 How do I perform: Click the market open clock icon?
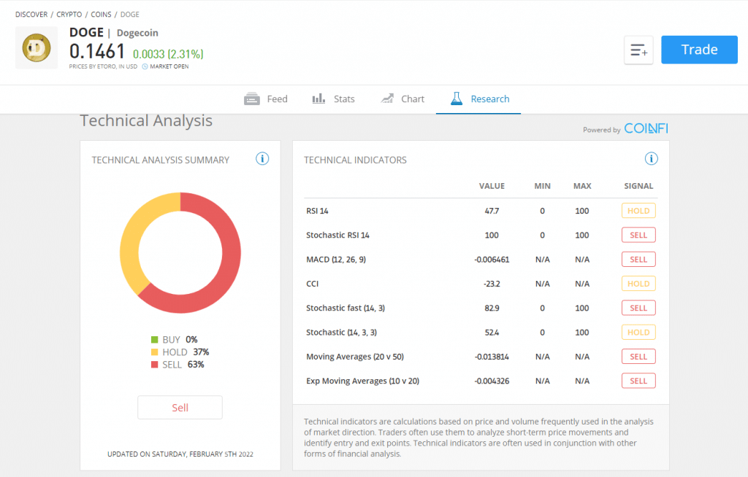pyautogui.click(x=145, y=66)
